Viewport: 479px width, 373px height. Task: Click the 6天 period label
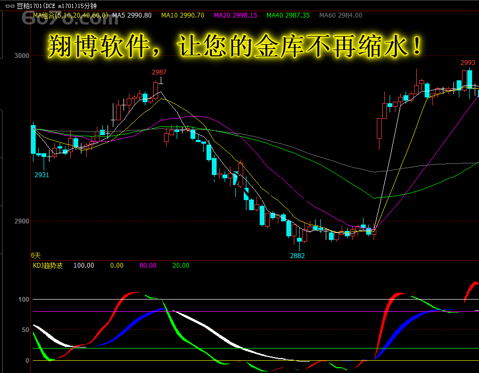pyautogui.click(x=36, y=255)
